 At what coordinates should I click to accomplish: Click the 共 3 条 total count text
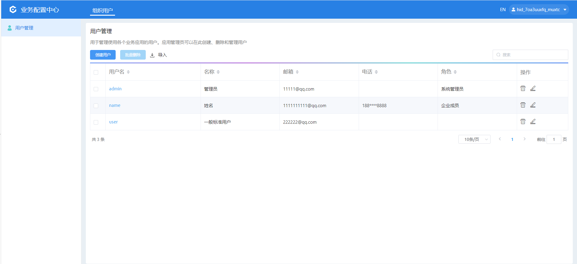click(x=98, y=139)
